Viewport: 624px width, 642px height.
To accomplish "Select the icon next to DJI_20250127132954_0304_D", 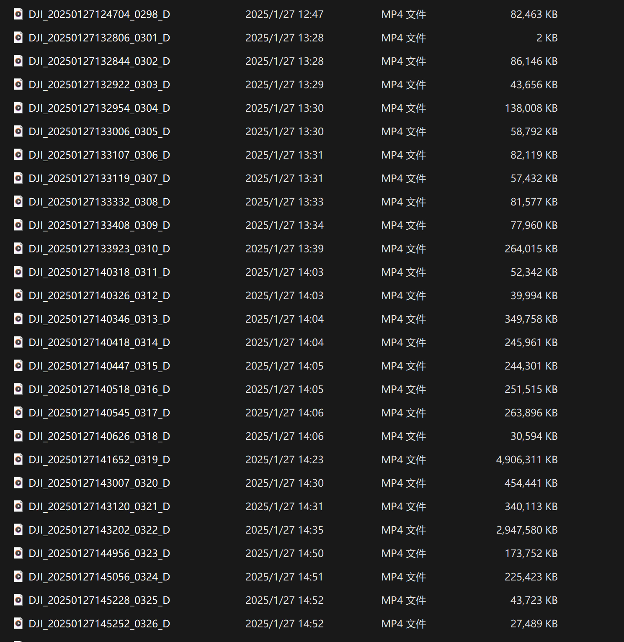I will click(18, 108).
